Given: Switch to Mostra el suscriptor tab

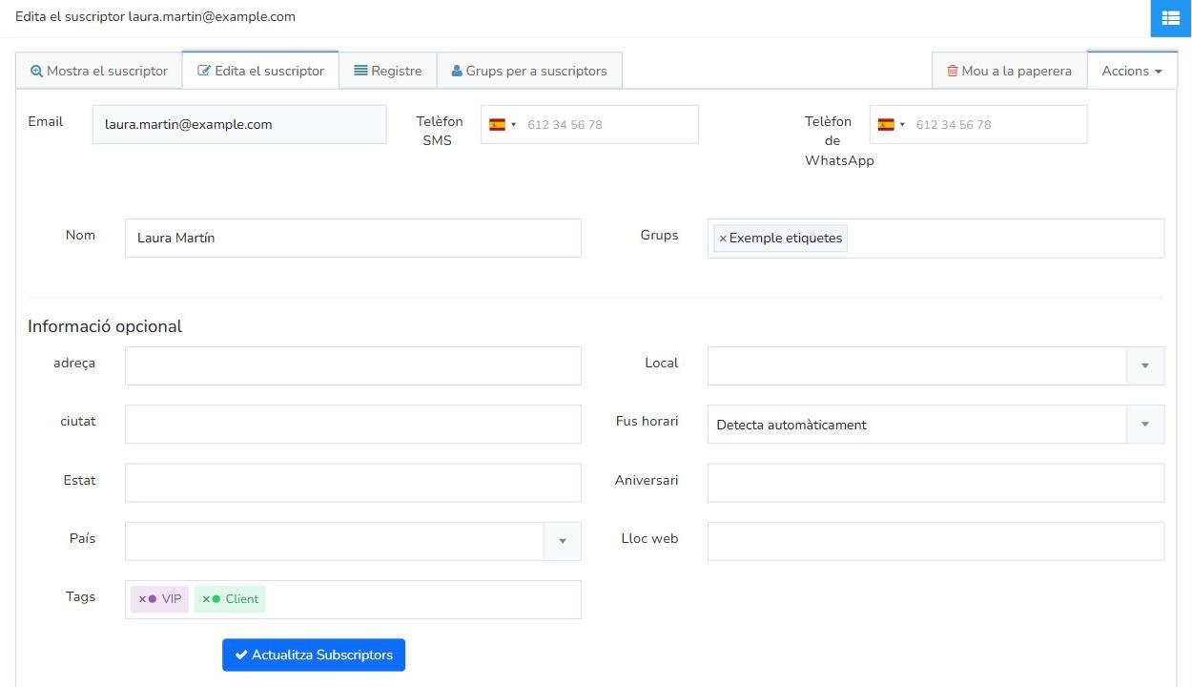Looking at the screenshot, I should pyautogui.click(x=99, y=71).
